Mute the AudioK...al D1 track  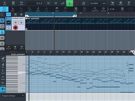pyautogui.click(x=15, y=22)
